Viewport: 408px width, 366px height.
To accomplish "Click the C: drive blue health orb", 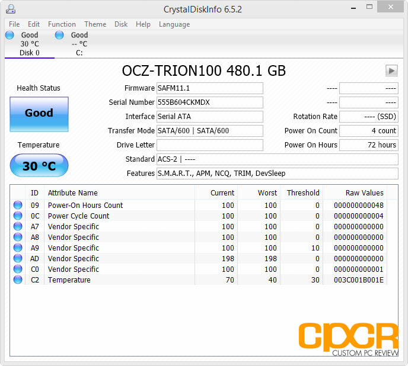I will click(x=59, y=35).
